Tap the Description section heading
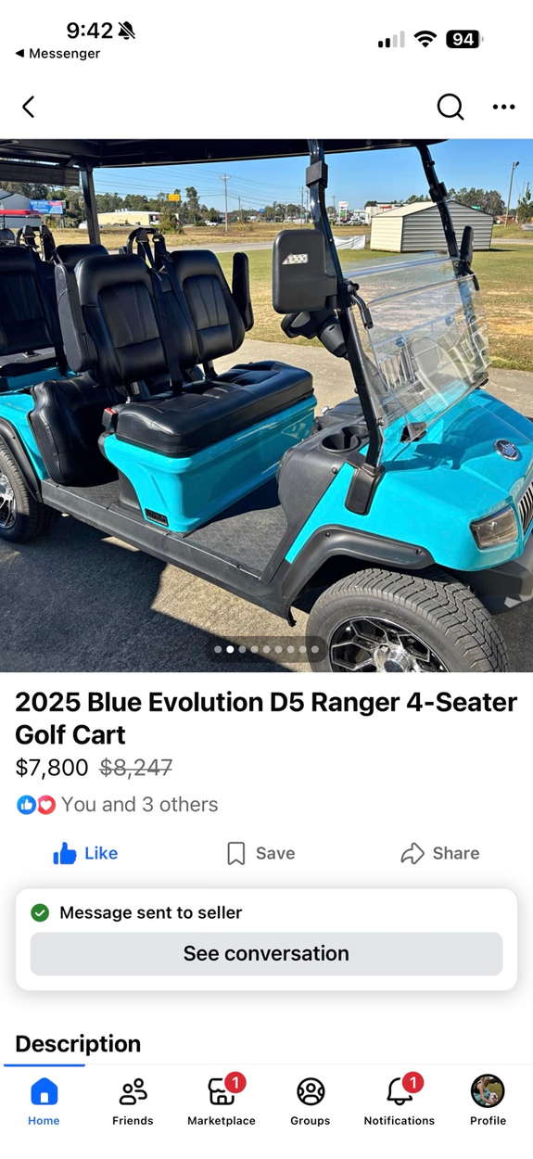 (x=78, y=1044)
